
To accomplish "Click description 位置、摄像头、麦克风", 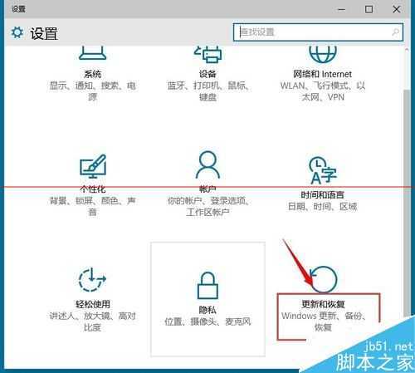I will (207, 321).
